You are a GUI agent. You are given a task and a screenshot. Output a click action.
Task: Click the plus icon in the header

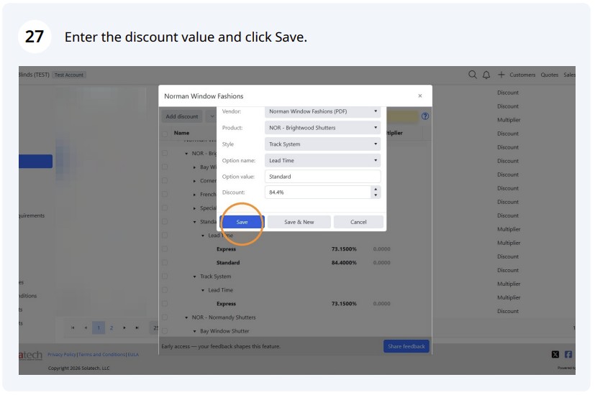(x=501, y=75)
